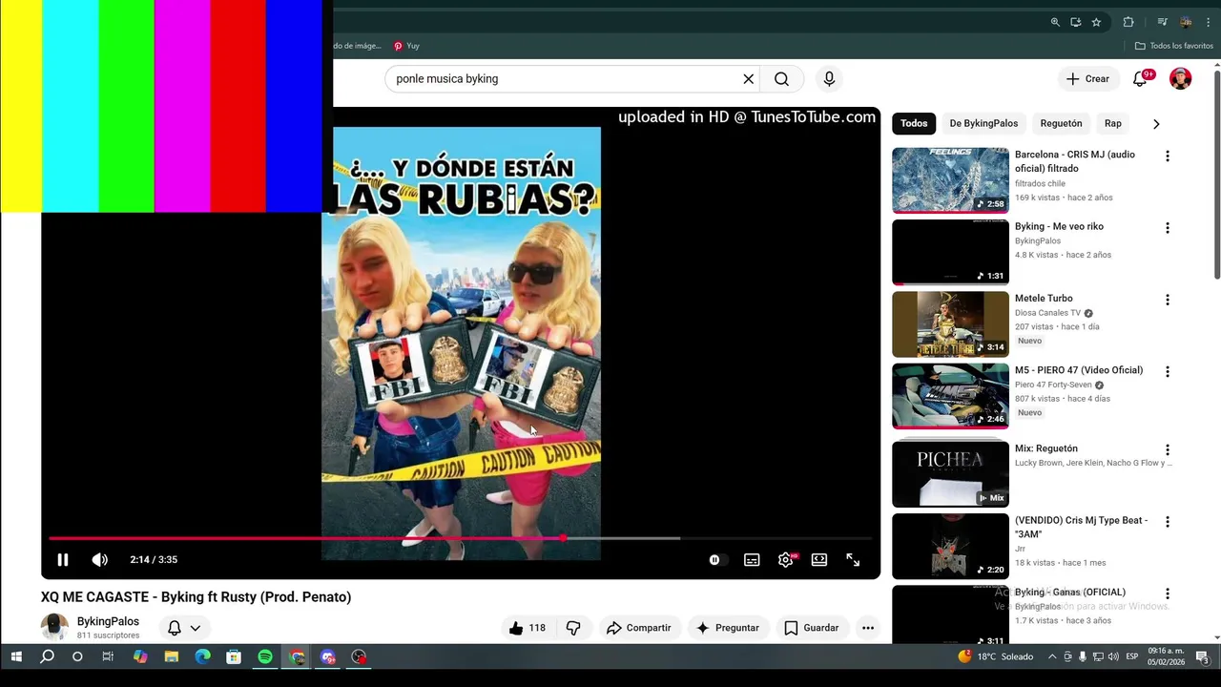Open Windows taskbar search
The width and height of the screenshot is (1221, 687).
tap(47, 656)
